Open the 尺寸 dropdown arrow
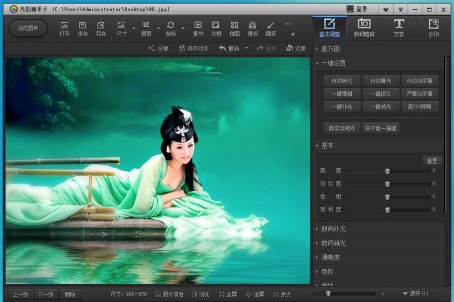The height and width of the screenshot is (302, 454). coord(134,28)
